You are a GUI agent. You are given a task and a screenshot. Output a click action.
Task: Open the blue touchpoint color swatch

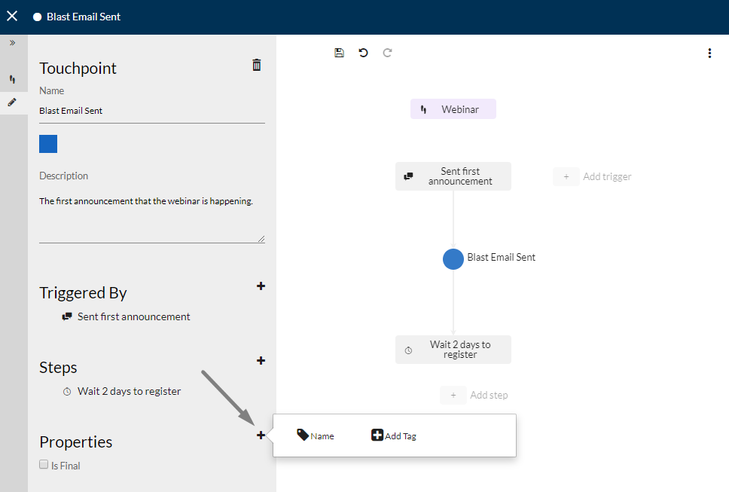pyautogui.click(x=48, y=144)
